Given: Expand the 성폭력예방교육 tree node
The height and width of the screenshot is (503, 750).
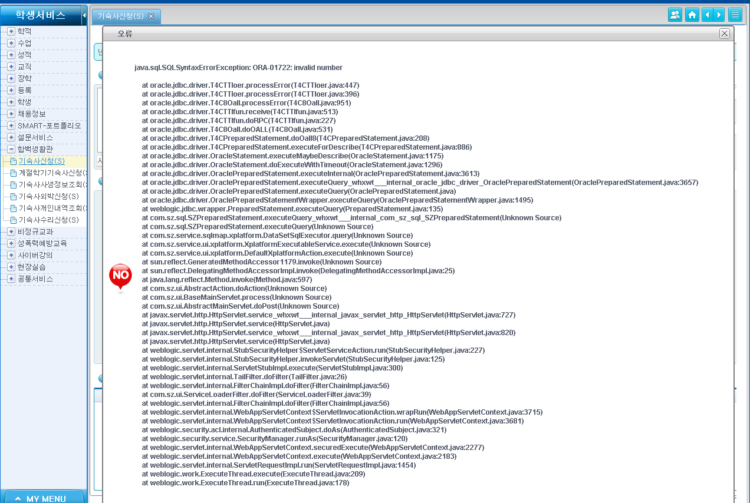Looking at the screenshot, I should [x=11, y=243].
